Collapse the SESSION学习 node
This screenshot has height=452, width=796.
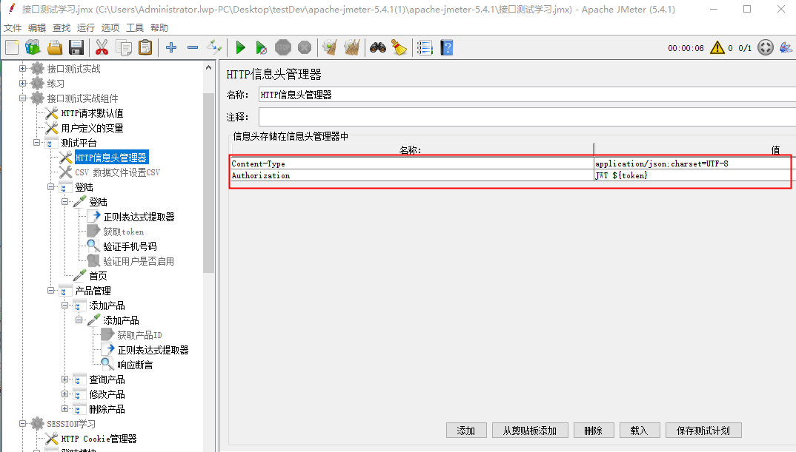point(22,423)
